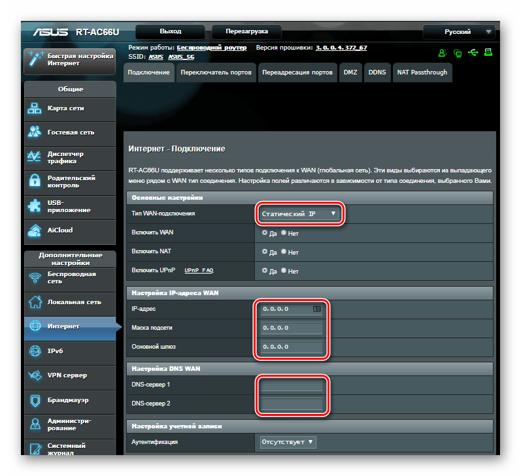Open the AiCloud menu label
The height and width of the screenshot is (476, 521).
click(59, 230)
